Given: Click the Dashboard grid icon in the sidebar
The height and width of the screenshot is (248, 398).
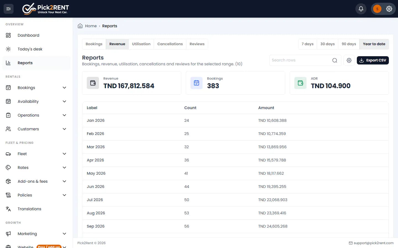Looking at the screenshot, I should tap(8, 35).
